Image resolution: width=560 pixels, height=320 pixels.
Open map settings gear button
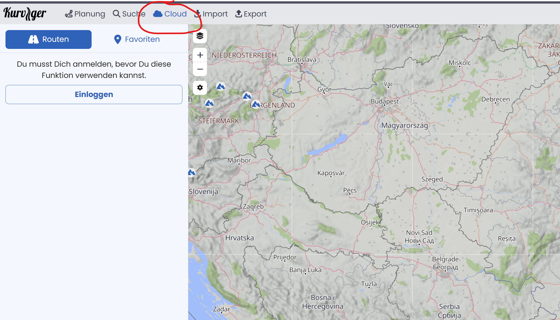200,88
